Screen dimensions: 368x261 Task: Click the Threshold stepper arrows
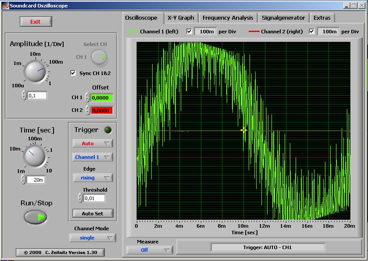80,198
